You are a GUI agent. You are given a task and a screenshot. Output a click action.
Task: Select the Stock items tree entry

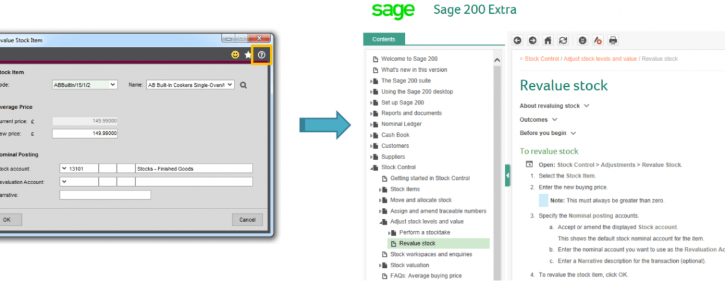pos(405,189)
